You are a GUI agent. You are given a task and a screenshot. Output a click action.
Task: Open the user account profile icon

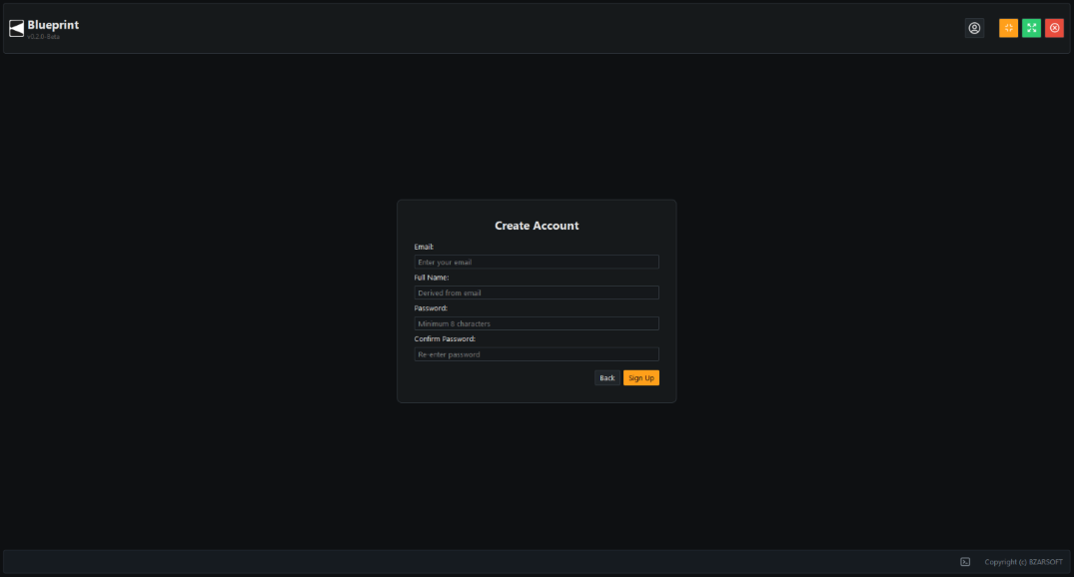[x=974, y=28]
